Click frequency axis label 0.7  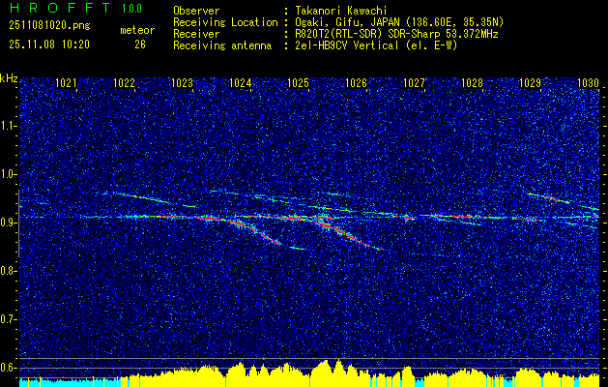(x=9, y=319)
